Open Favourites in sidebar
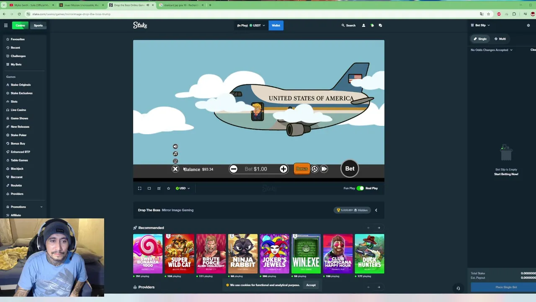The width and height of the screenshot is (536, 302). (x=18, y=39)
